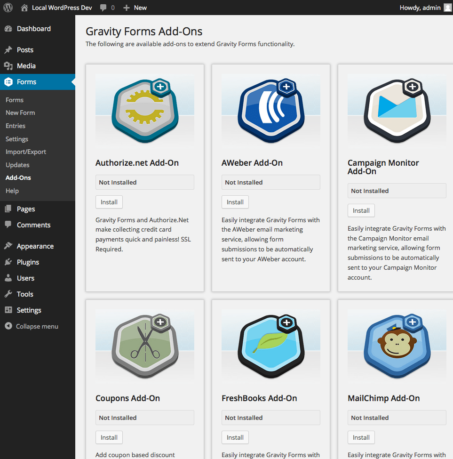Open the Add-Ons submenu entry
Screen dimensions: 453x459
17,177
